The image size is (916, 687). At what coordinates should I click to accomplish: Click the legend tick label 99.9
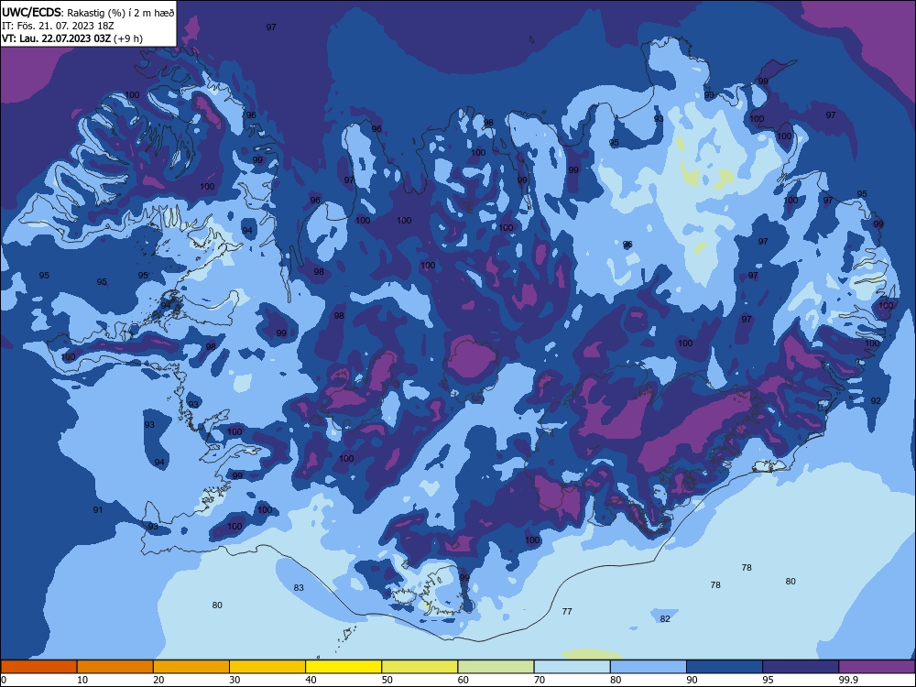click(848, 680)
